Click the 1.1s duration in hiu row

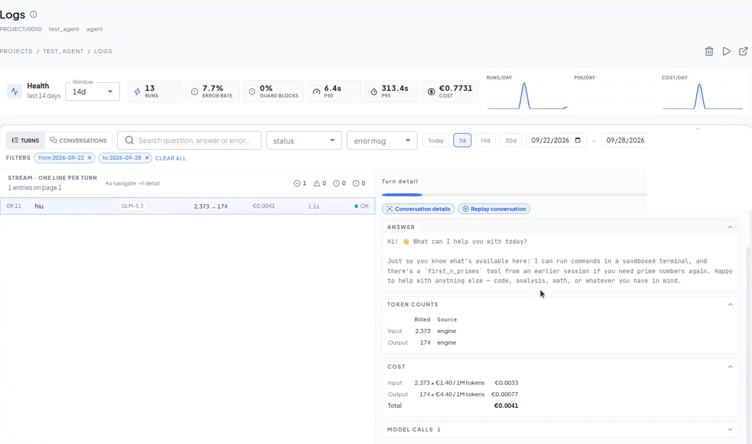(x=313, y=206)
